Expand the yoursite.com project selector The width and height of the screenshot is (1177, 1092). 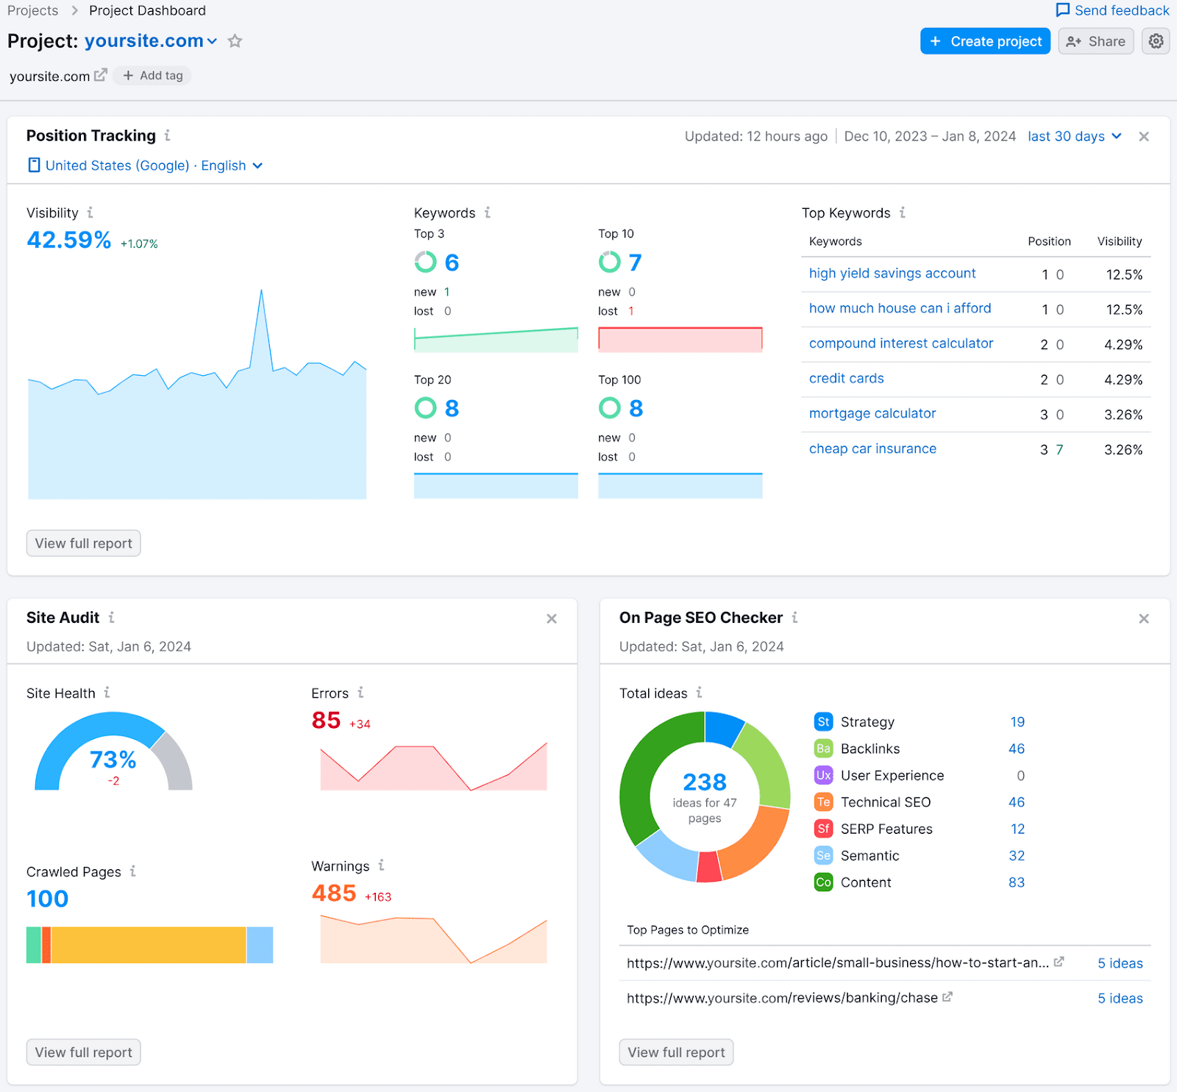click(x=213, y=41)
